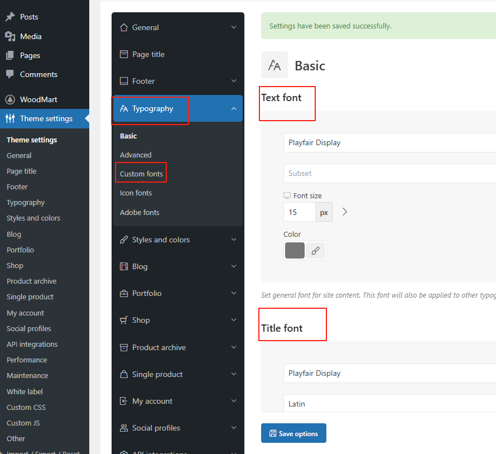Open Custom CSS in sidebar
Viewport: 496px width, 454px height.
(x=26, y=407)
